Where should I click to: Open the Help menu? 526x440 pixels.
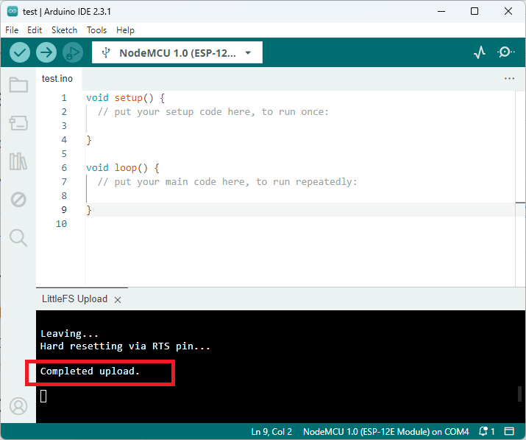coord(125,30)
